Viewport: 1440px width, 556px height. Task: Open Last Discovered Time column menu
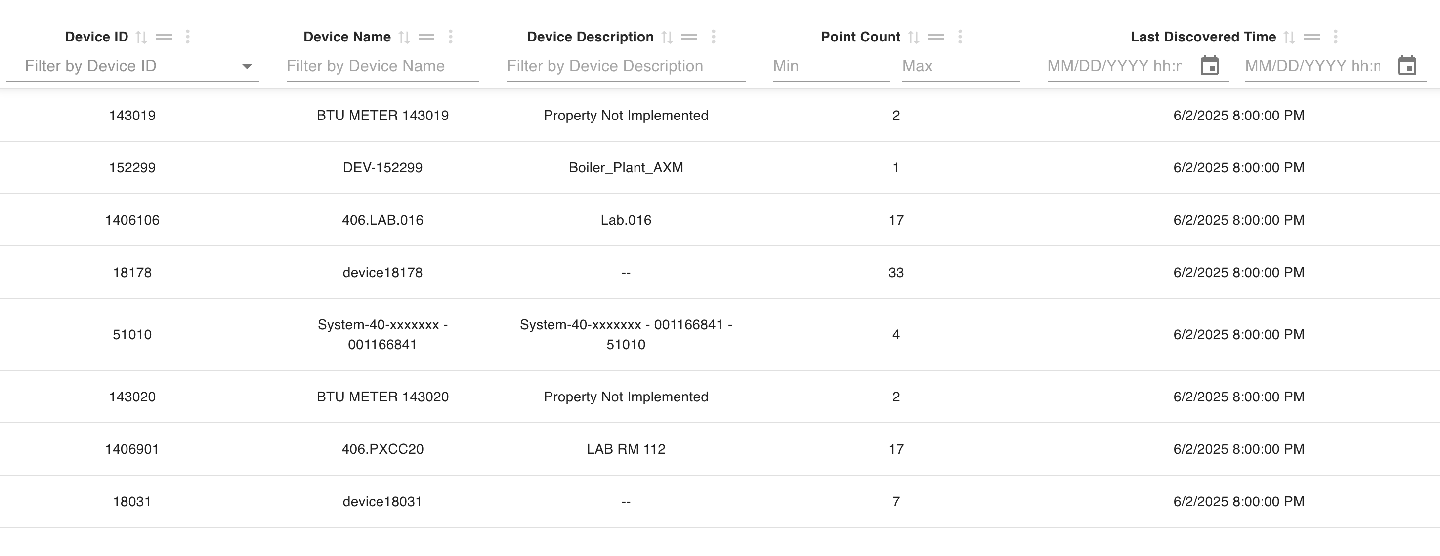click(1335, 37)
